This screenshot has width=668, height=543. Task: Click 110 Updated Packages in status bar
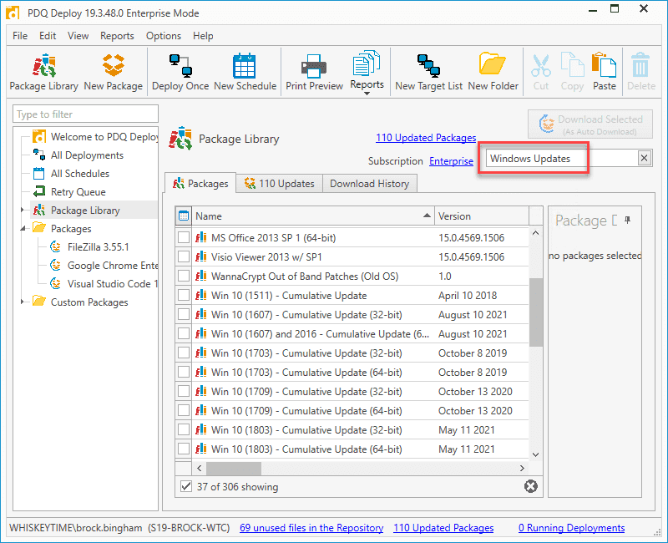tap(443, 528)
